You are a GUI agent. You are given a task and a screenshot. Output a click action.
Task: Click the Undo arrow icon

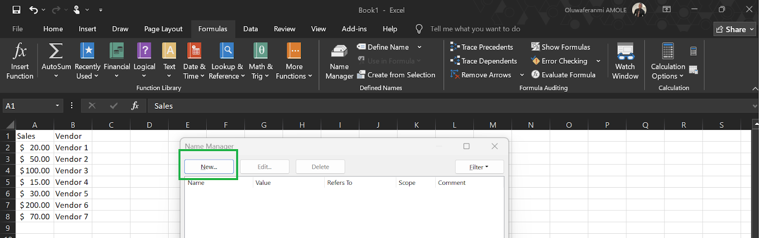33,10
